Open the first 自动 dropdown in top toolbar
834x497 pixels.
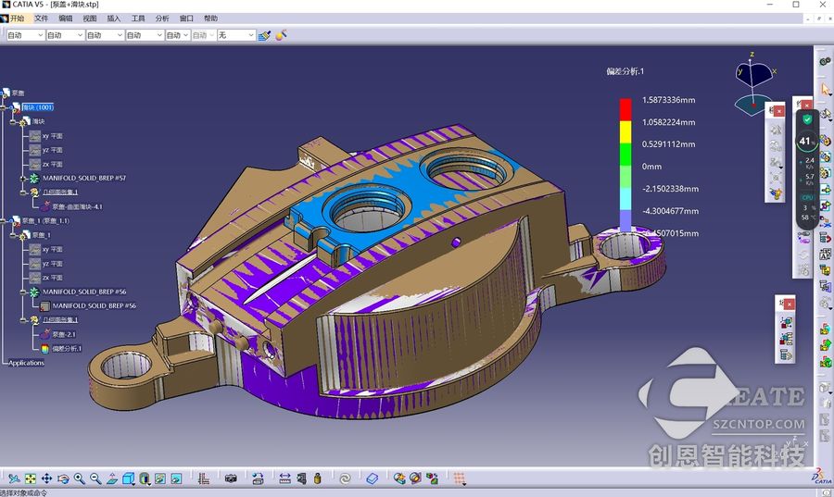point(25,35)
